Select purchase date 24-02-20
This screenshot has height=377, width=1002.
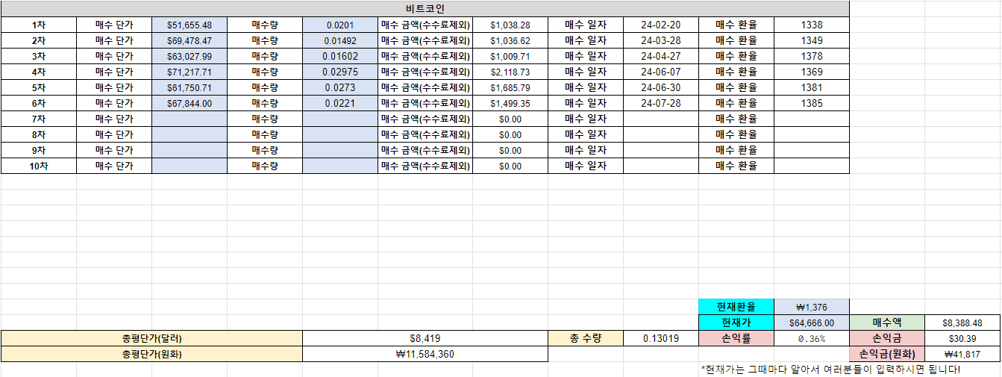(661, 25)
